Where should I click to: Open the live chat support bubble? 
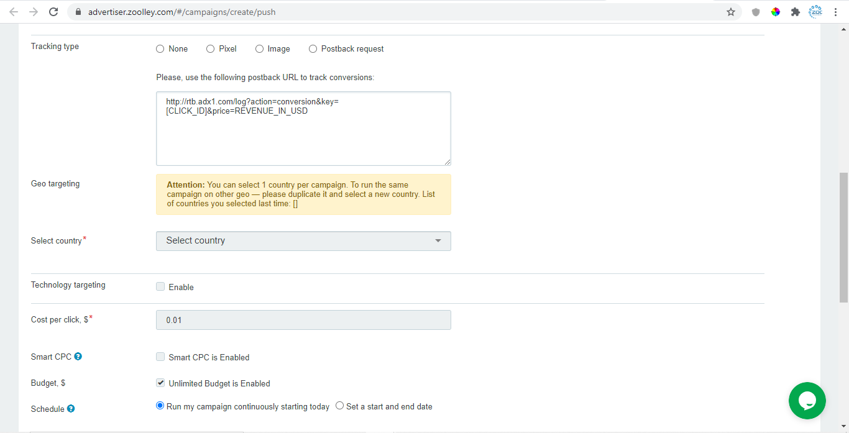click(x=807, y=401)
